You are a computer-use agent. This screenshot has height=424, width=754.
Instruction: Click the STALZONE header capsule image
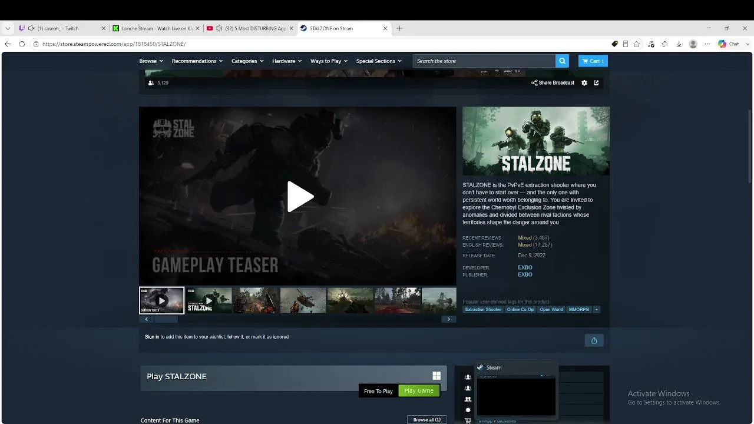pos(536,141)
